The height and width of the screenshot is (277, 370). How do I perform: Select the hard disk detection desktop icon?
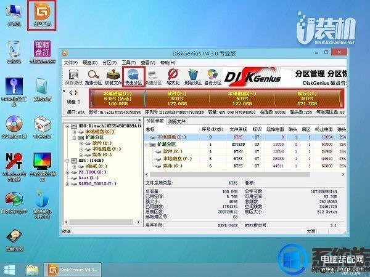[x=14, y=240]
